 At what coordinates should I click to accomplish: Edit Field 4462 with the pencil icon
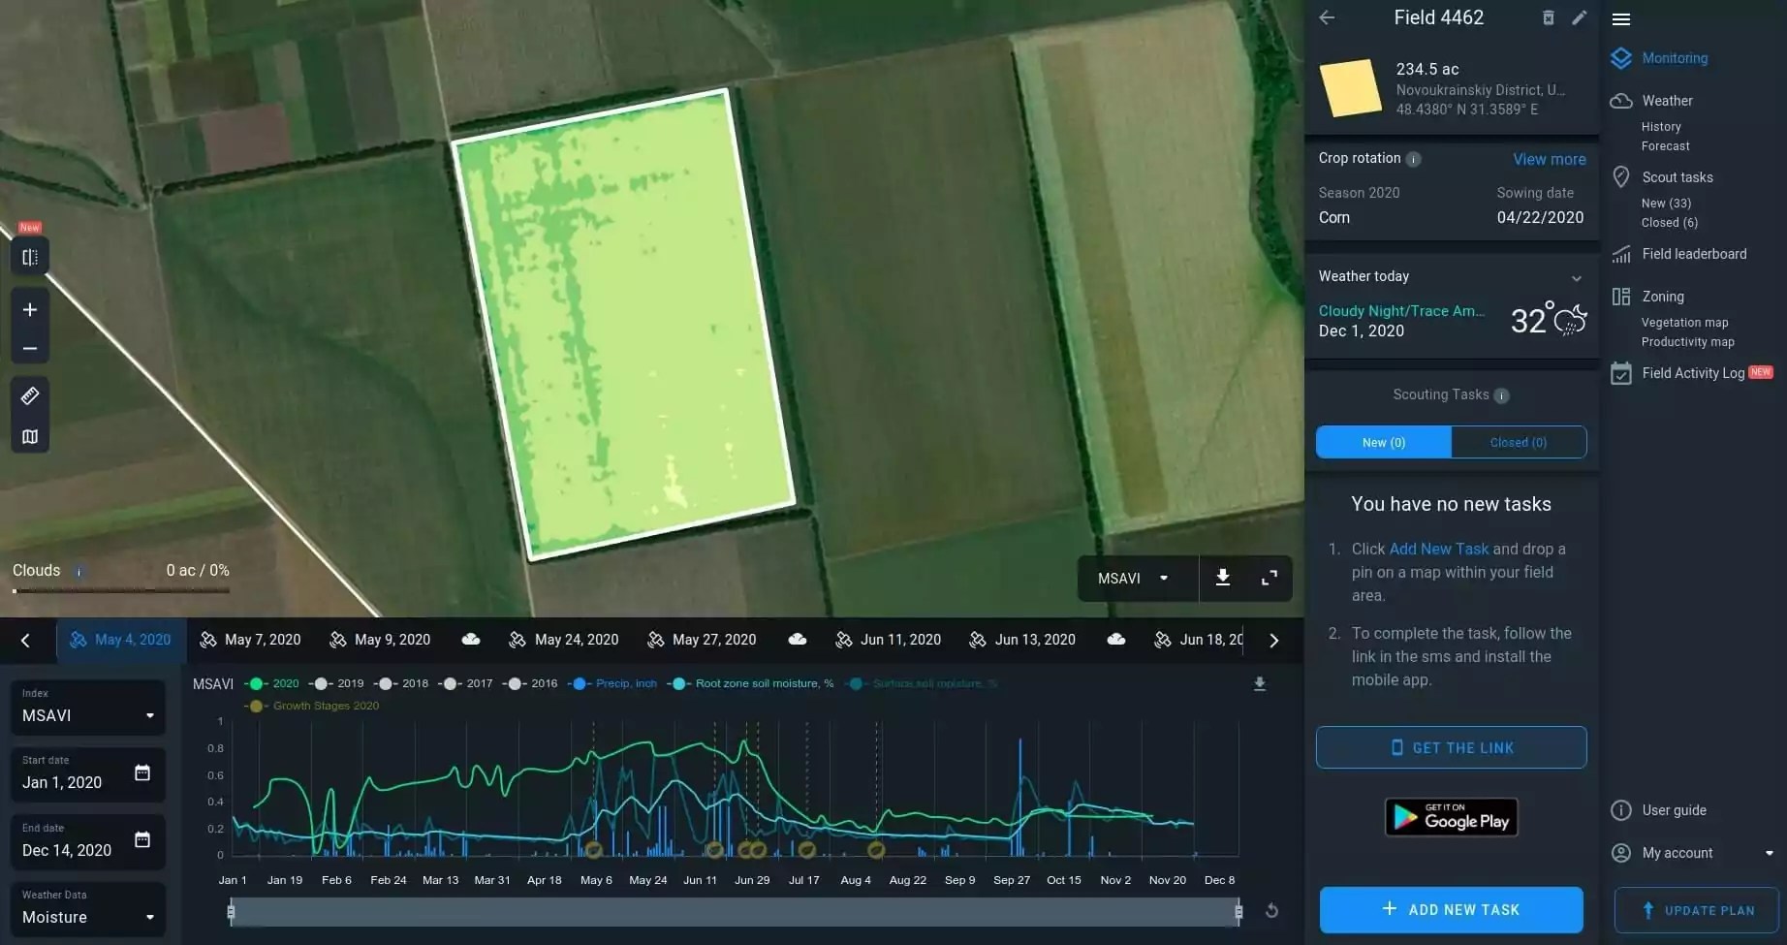coord(1581,17)
